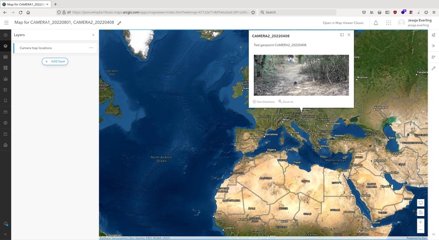Close the Map for CAMERA1 browser tab
Screen dimensions: 439x240
pos(47,4)
